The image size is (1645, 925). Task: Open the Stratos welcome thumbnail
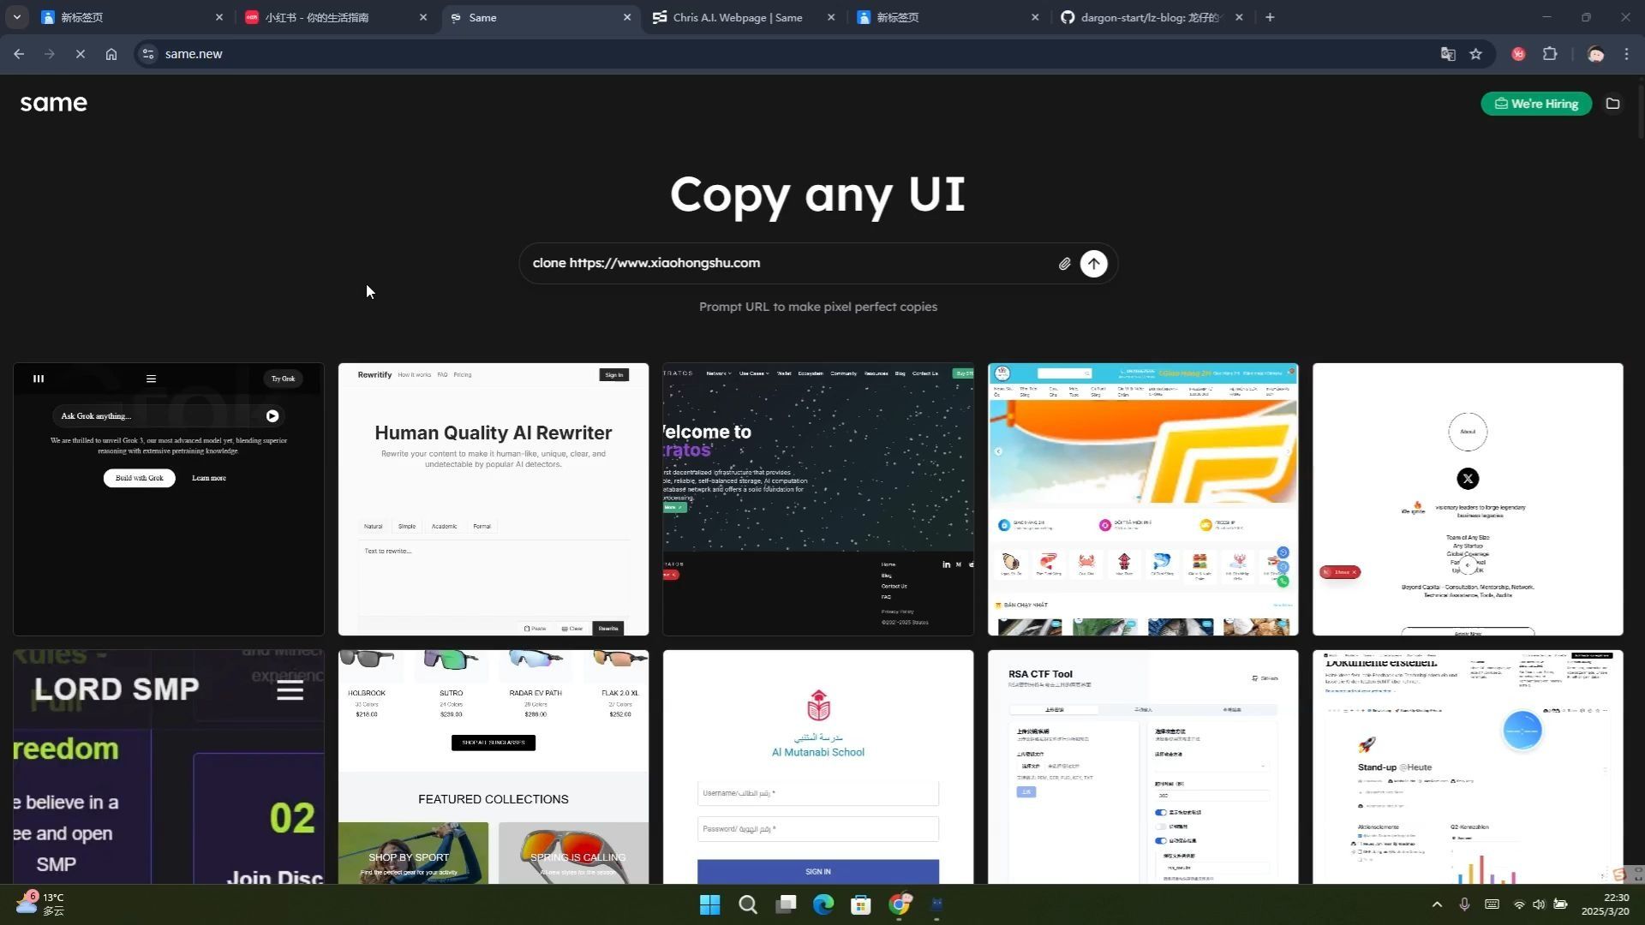pos(818,499)
